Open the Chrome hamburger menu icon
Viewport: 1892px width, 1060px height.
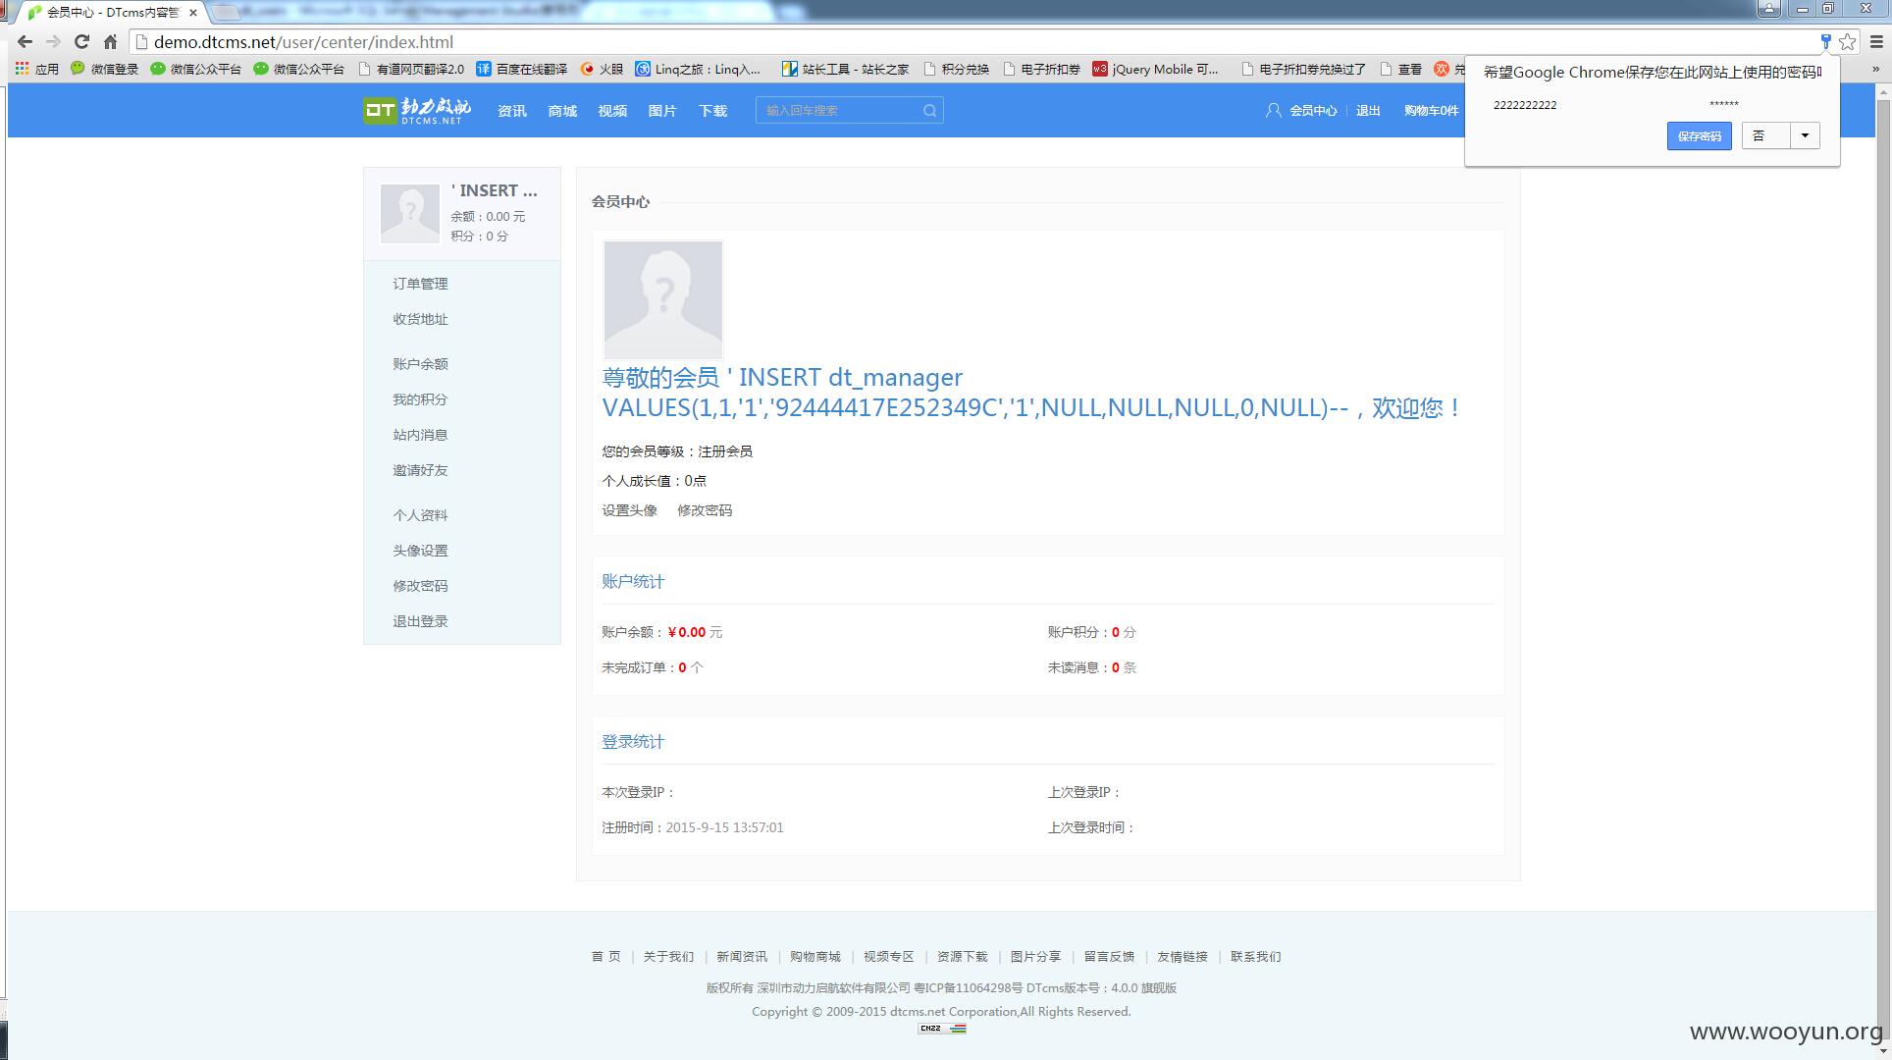point(1876,42)
